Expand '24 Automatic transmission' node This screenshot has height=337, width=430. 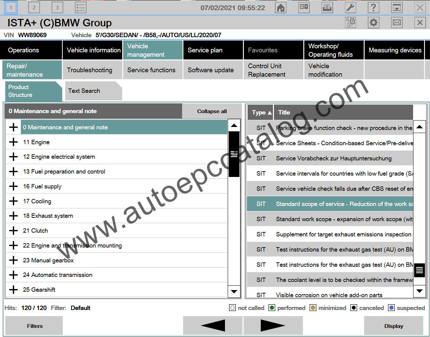[x=14, y=275]
